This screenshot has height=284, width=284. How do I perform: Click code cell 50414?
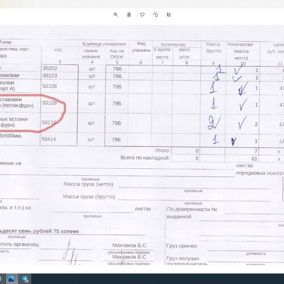click(49, 139)
